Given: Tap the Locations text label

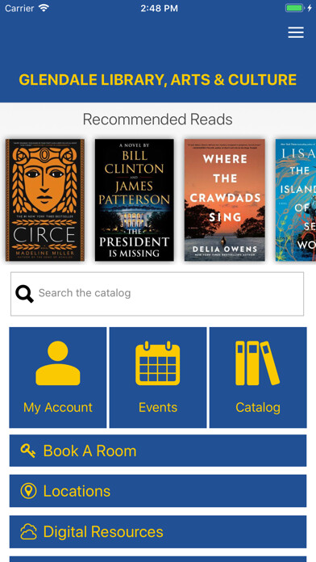Looking at the screenshot, I should [77, 491].
